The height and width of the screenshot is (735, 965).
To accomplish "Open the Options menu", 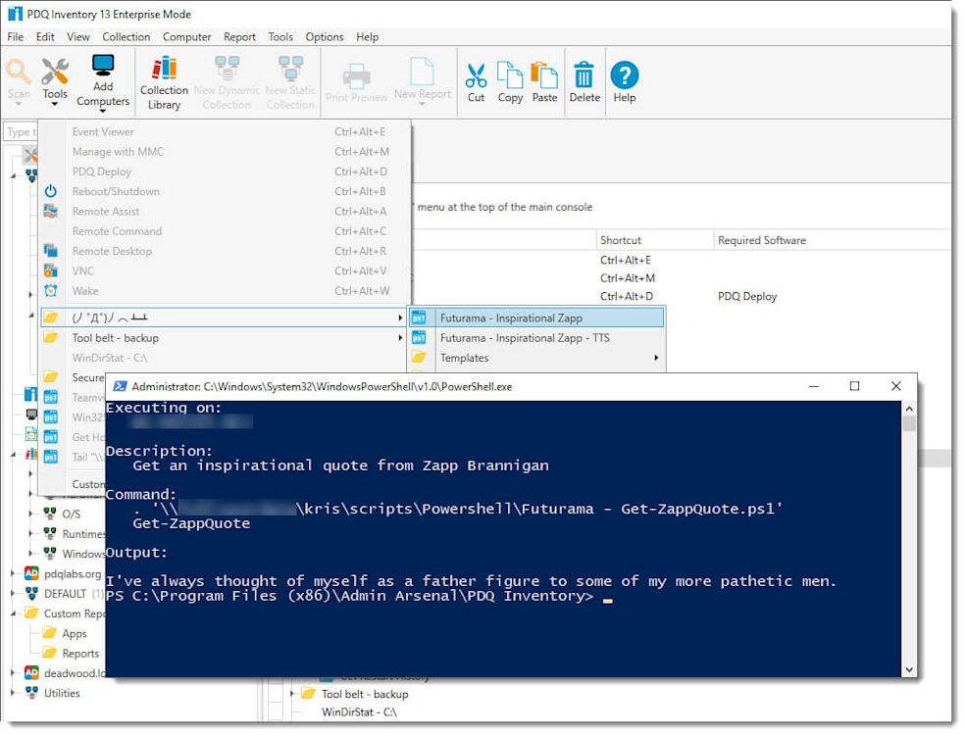I will click(x=325, y=37).
